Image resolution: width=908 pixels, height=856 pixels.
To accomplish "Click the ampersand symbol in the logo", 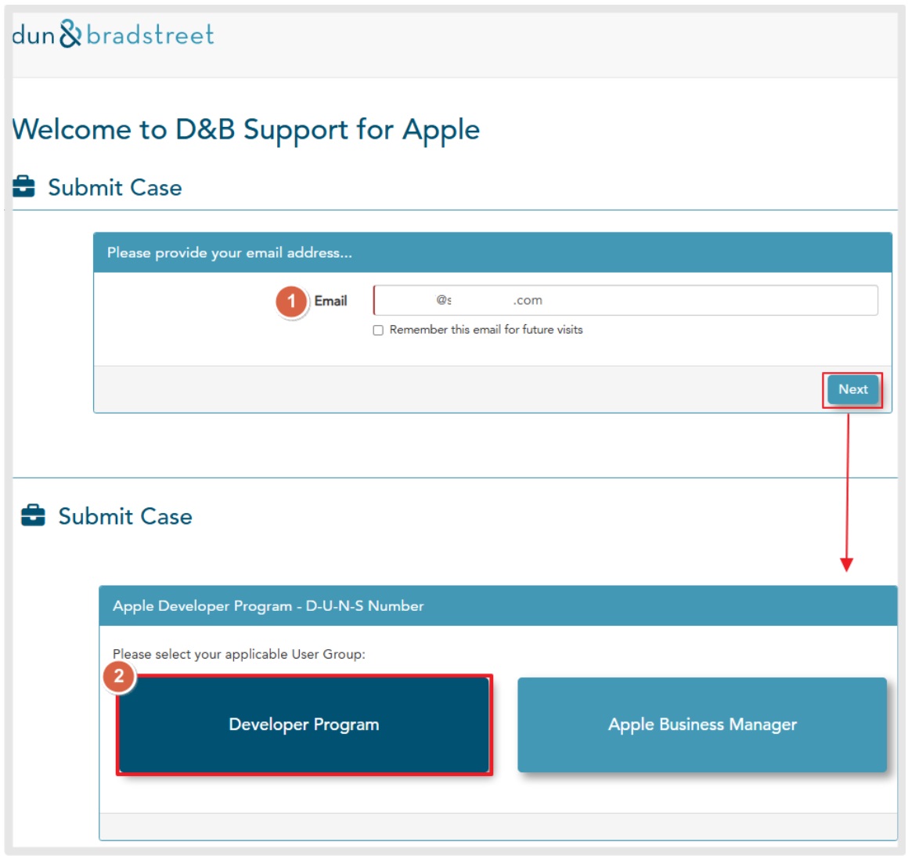I will tap(70, 34).
